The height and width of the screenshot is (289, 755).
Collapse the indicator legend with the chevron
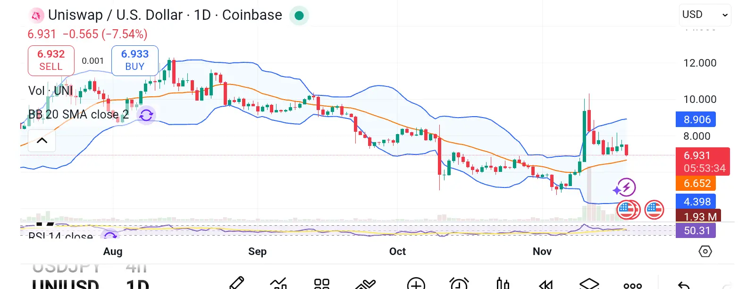click(42, 140)
